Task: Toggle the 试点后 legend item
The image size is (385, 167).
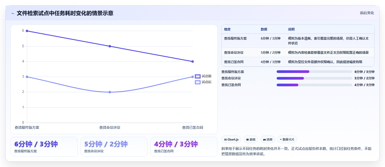Action: (203, 82)
